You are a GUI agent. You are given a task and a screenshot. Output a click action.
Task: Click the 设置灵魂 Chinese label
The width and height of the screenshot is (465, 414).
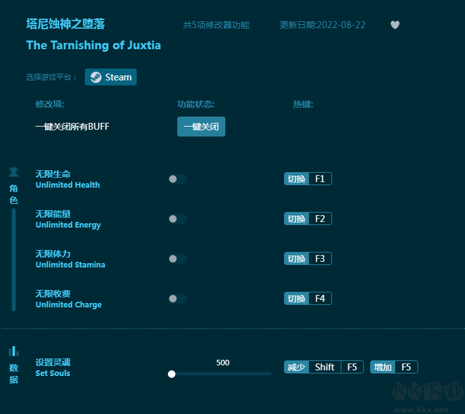[53, 362]
